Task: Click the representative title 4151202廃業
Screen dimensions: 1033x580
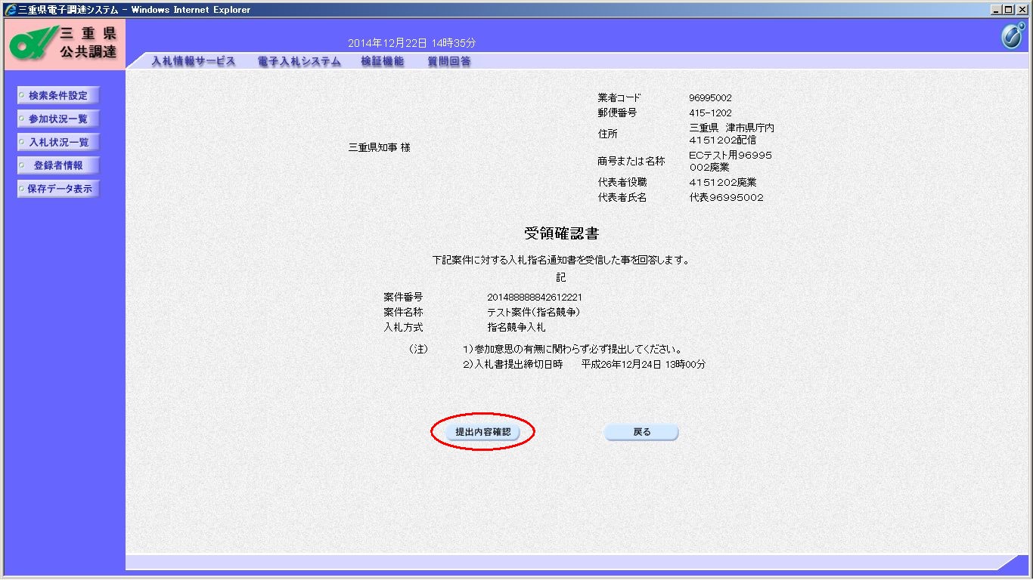Action: 723,183
